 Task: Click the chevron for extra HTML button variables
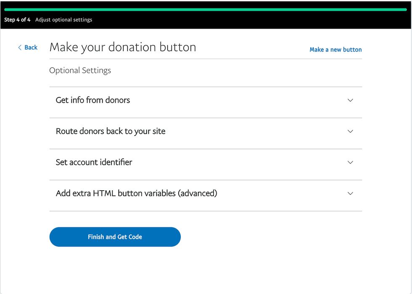[350, 194]
